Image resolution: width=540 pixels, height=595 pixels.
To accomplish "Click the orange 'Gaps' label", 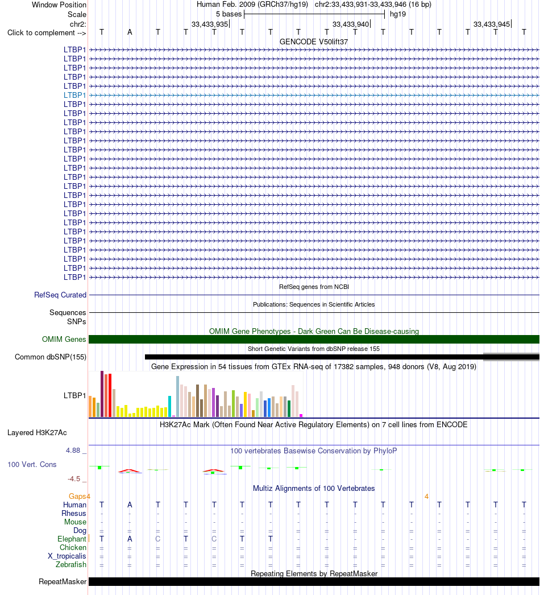I will point(77,497).
